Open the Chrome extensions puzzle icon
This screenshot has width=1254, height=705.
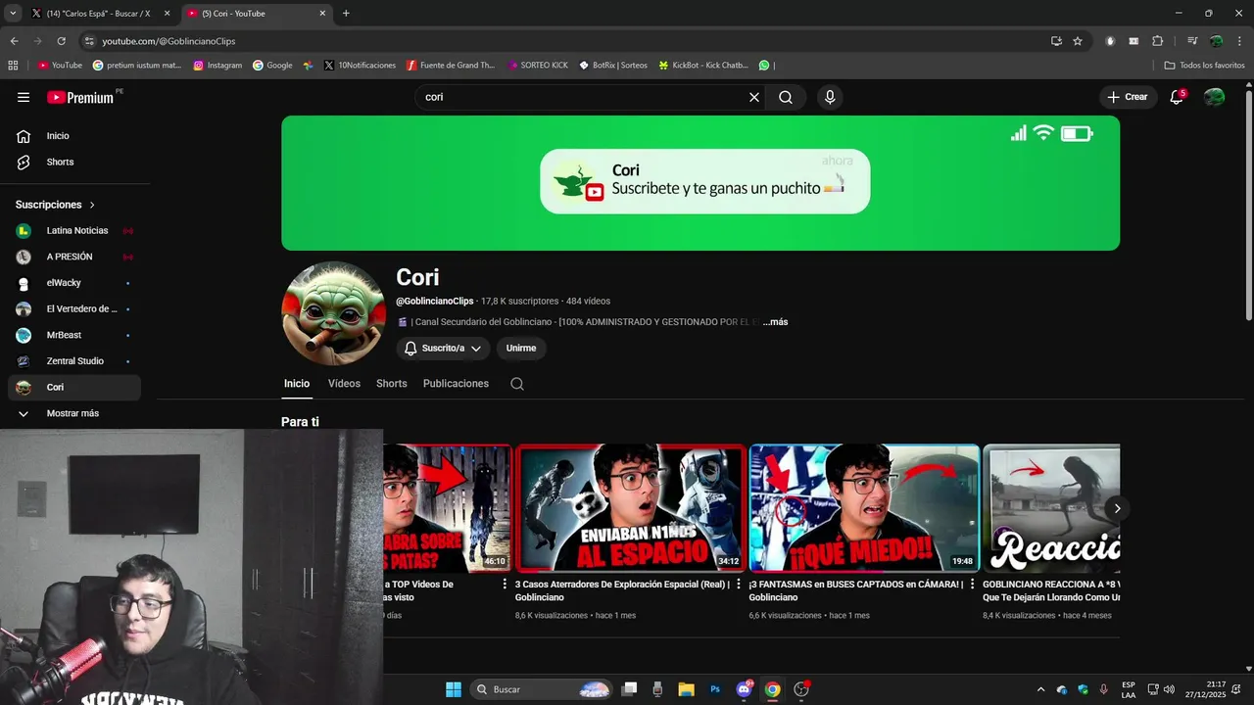[x=1157, y=41]
